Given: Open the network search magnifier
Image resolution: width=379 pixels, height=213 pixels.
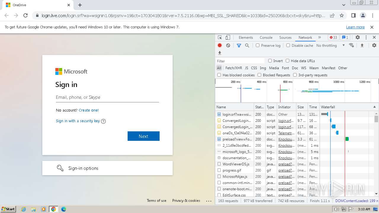Looking at the screenshot, I should [247, 46].
